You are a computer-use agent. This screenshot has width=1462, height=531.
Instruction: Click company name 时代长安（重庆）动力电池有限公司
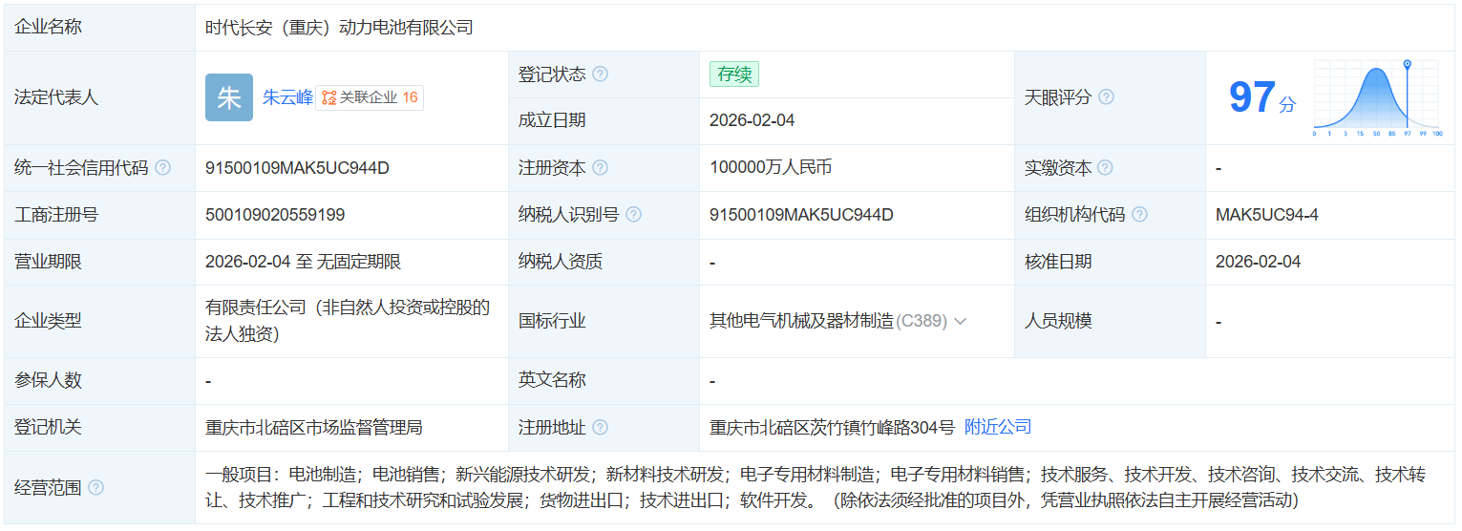click(339, 28)
